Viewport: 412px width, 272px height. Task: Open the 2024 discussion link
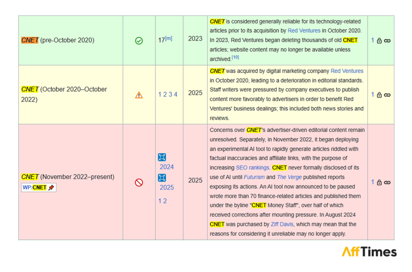click(167, 167)
